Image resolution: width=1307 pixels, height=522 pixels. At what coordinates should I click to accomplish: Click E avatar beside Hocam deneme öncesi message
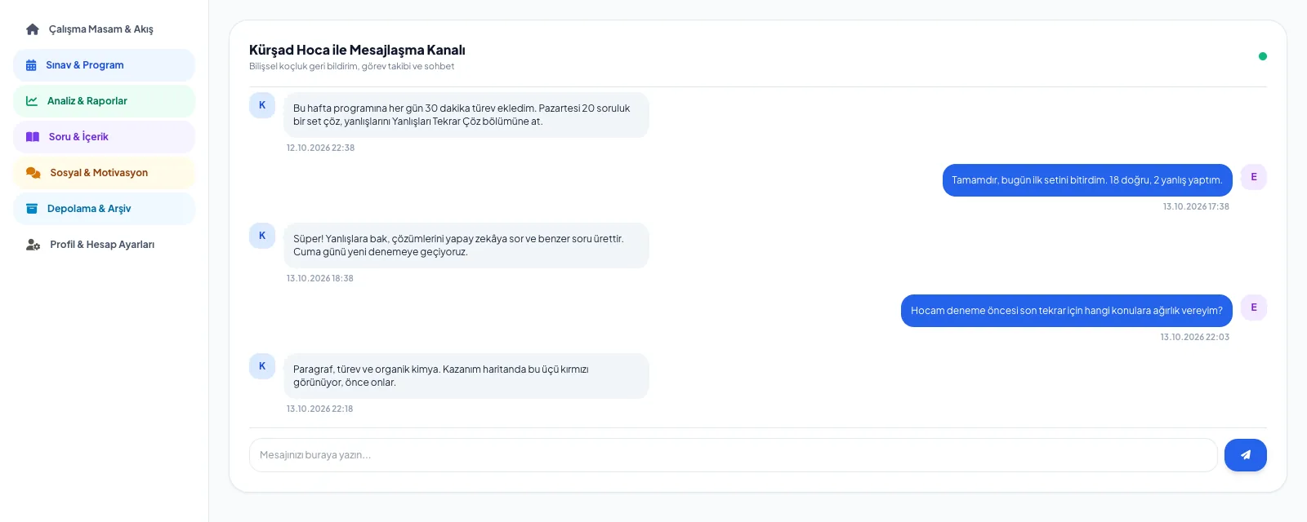[1254, 307]
